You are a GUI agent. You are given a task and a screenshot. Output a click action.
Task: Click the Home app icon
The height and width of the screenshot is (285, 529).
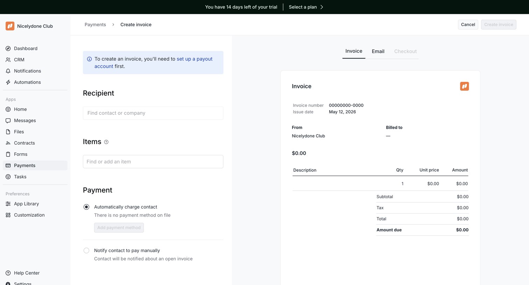[8, 109]
